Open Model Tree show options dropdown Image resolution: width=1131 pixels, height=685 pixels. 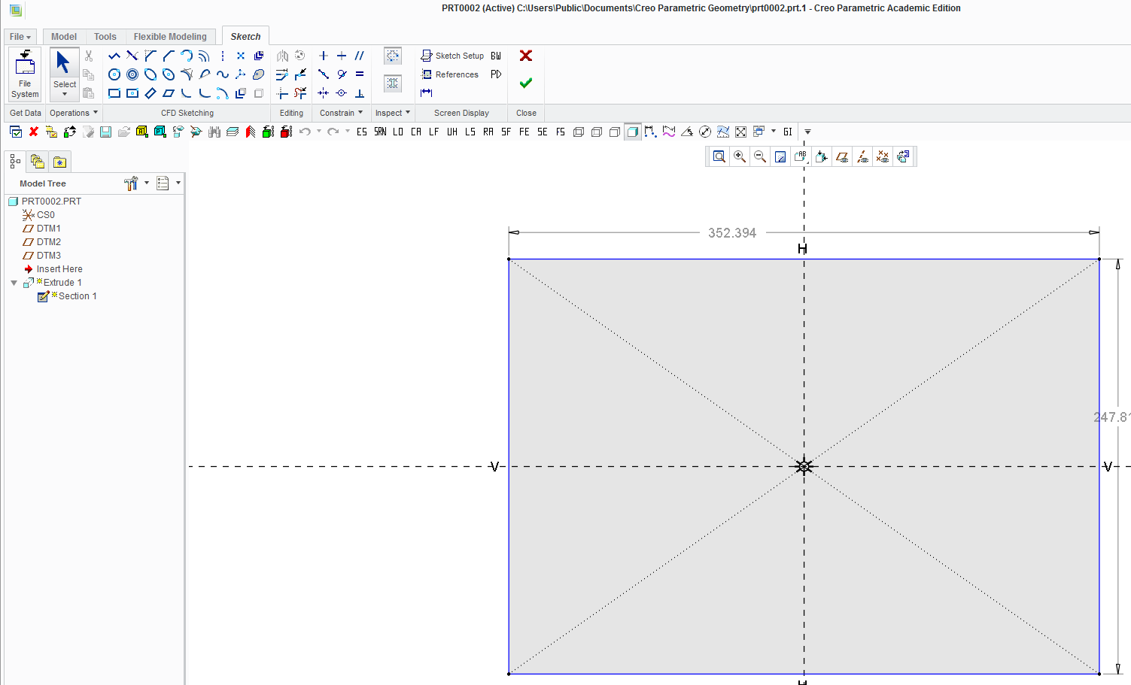(178, 183)
